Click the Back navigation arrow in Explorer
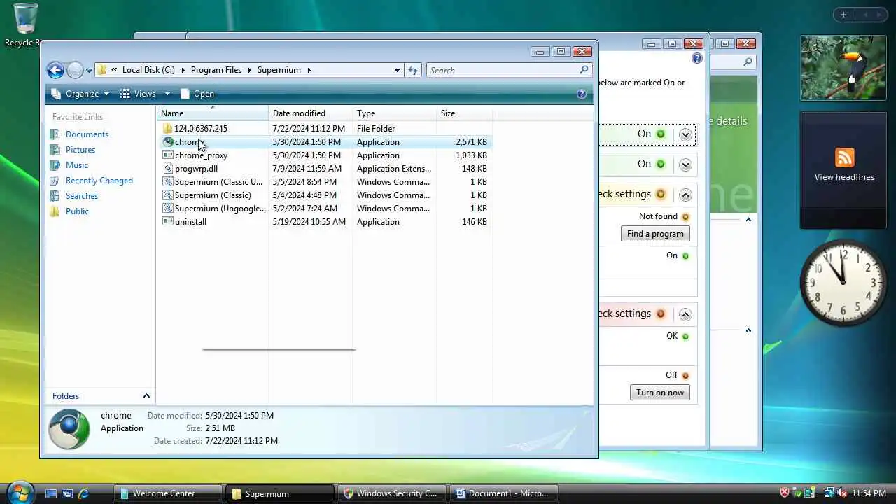Screen dimensions: 896x504 pos(55,70)
